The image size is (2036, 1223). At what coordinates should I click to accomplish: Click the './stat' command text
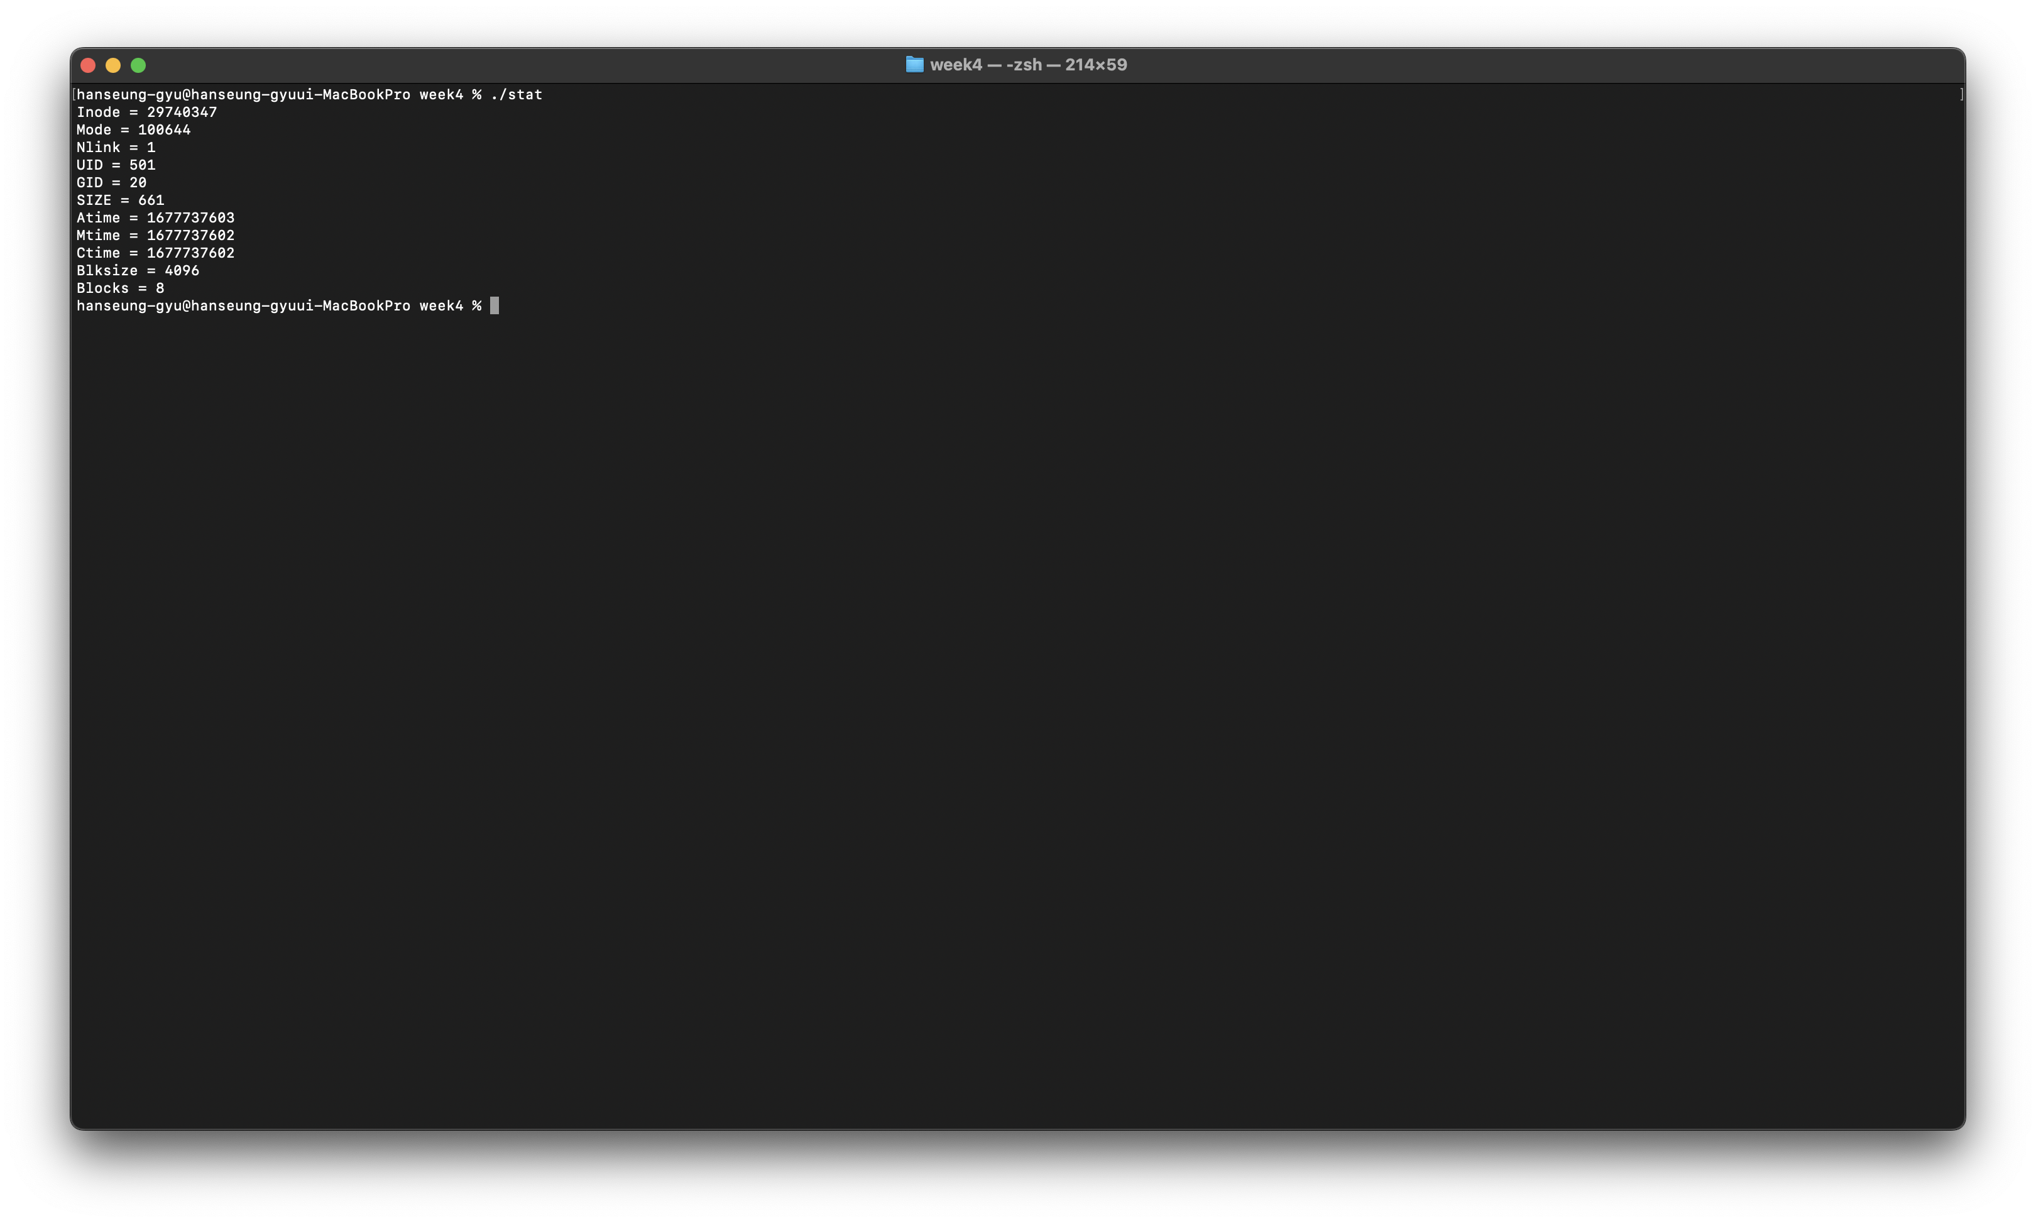pyautogui.click(x=516, y=95)
